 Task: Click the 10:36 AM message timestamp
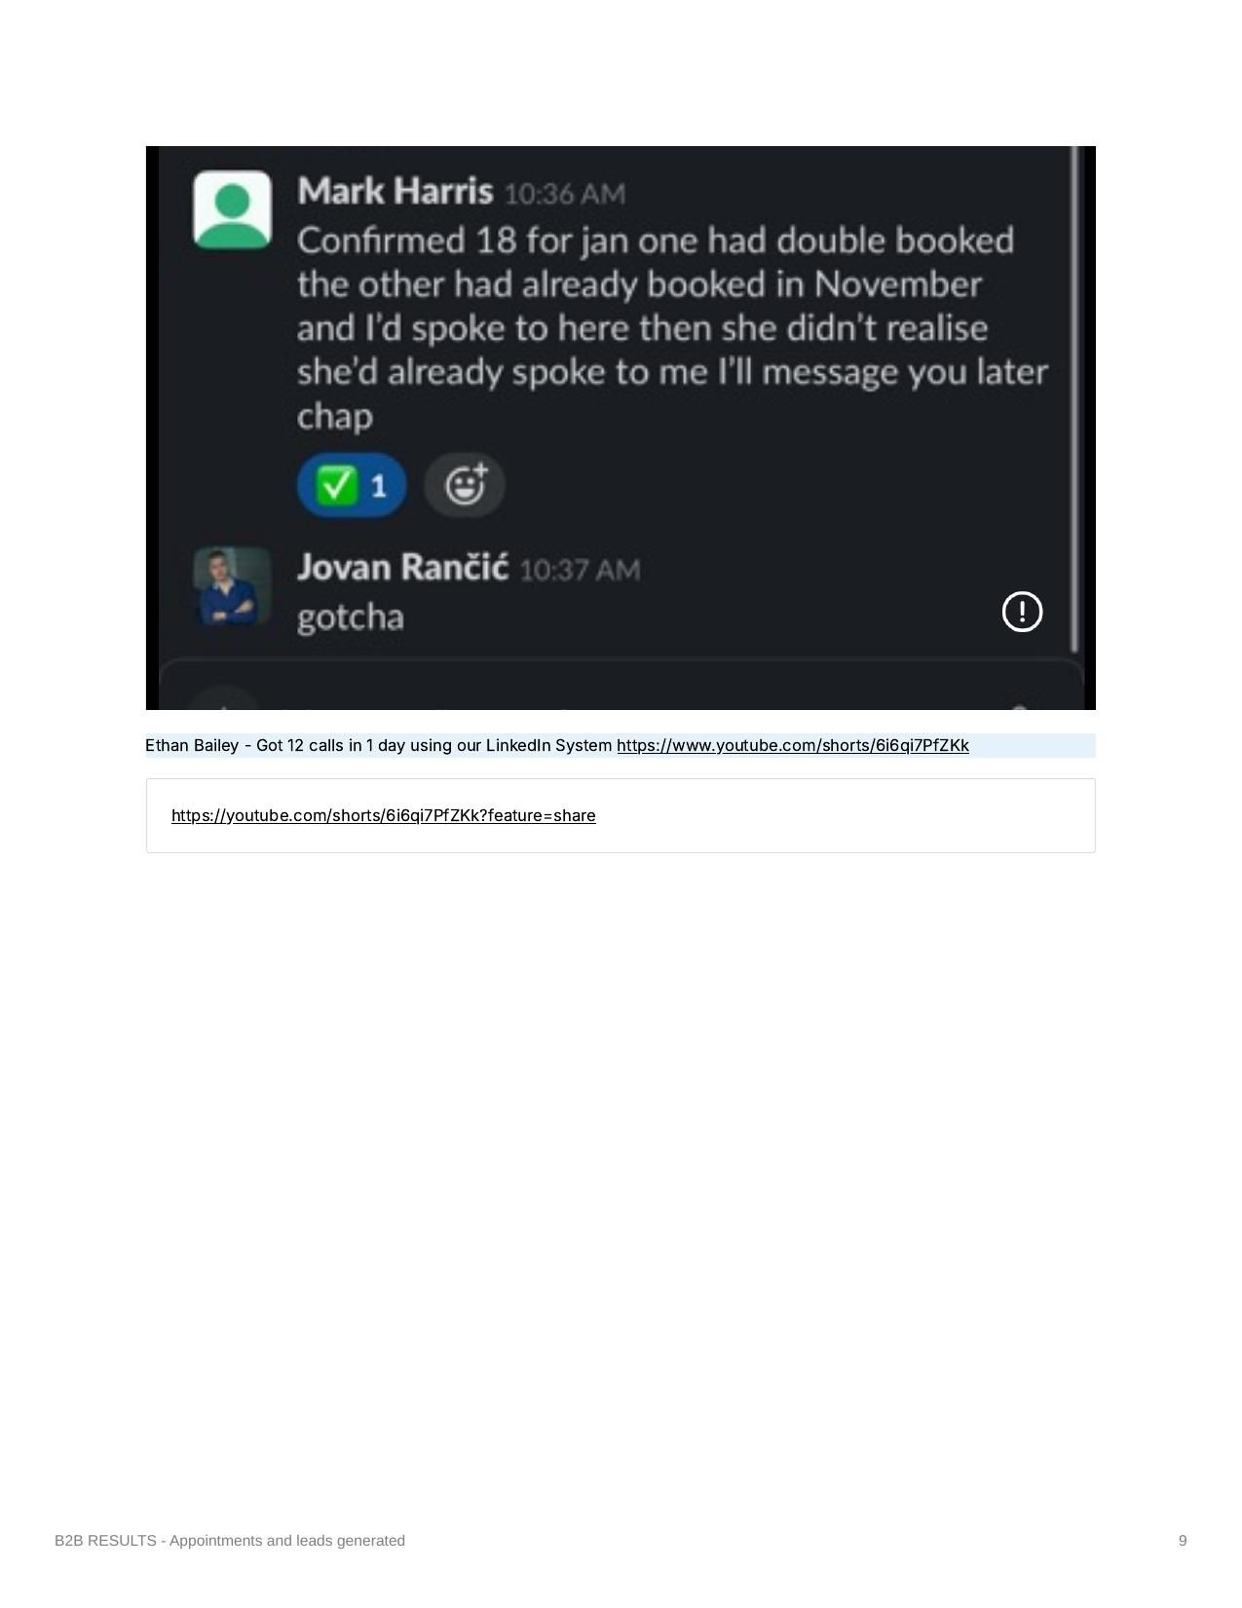(564, 194)
